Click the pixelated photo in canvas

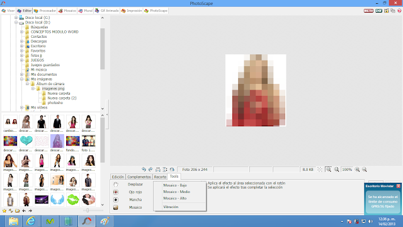point(256,90)
